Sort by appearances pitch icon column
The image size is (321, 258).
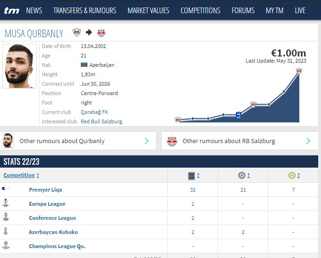coord(192,176)
